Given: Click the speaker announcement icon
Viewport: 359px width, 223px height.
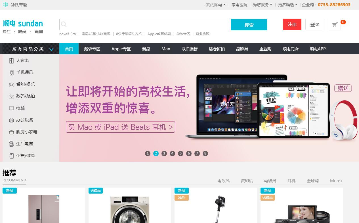Looking at the screenshot, I should point(5,5).
